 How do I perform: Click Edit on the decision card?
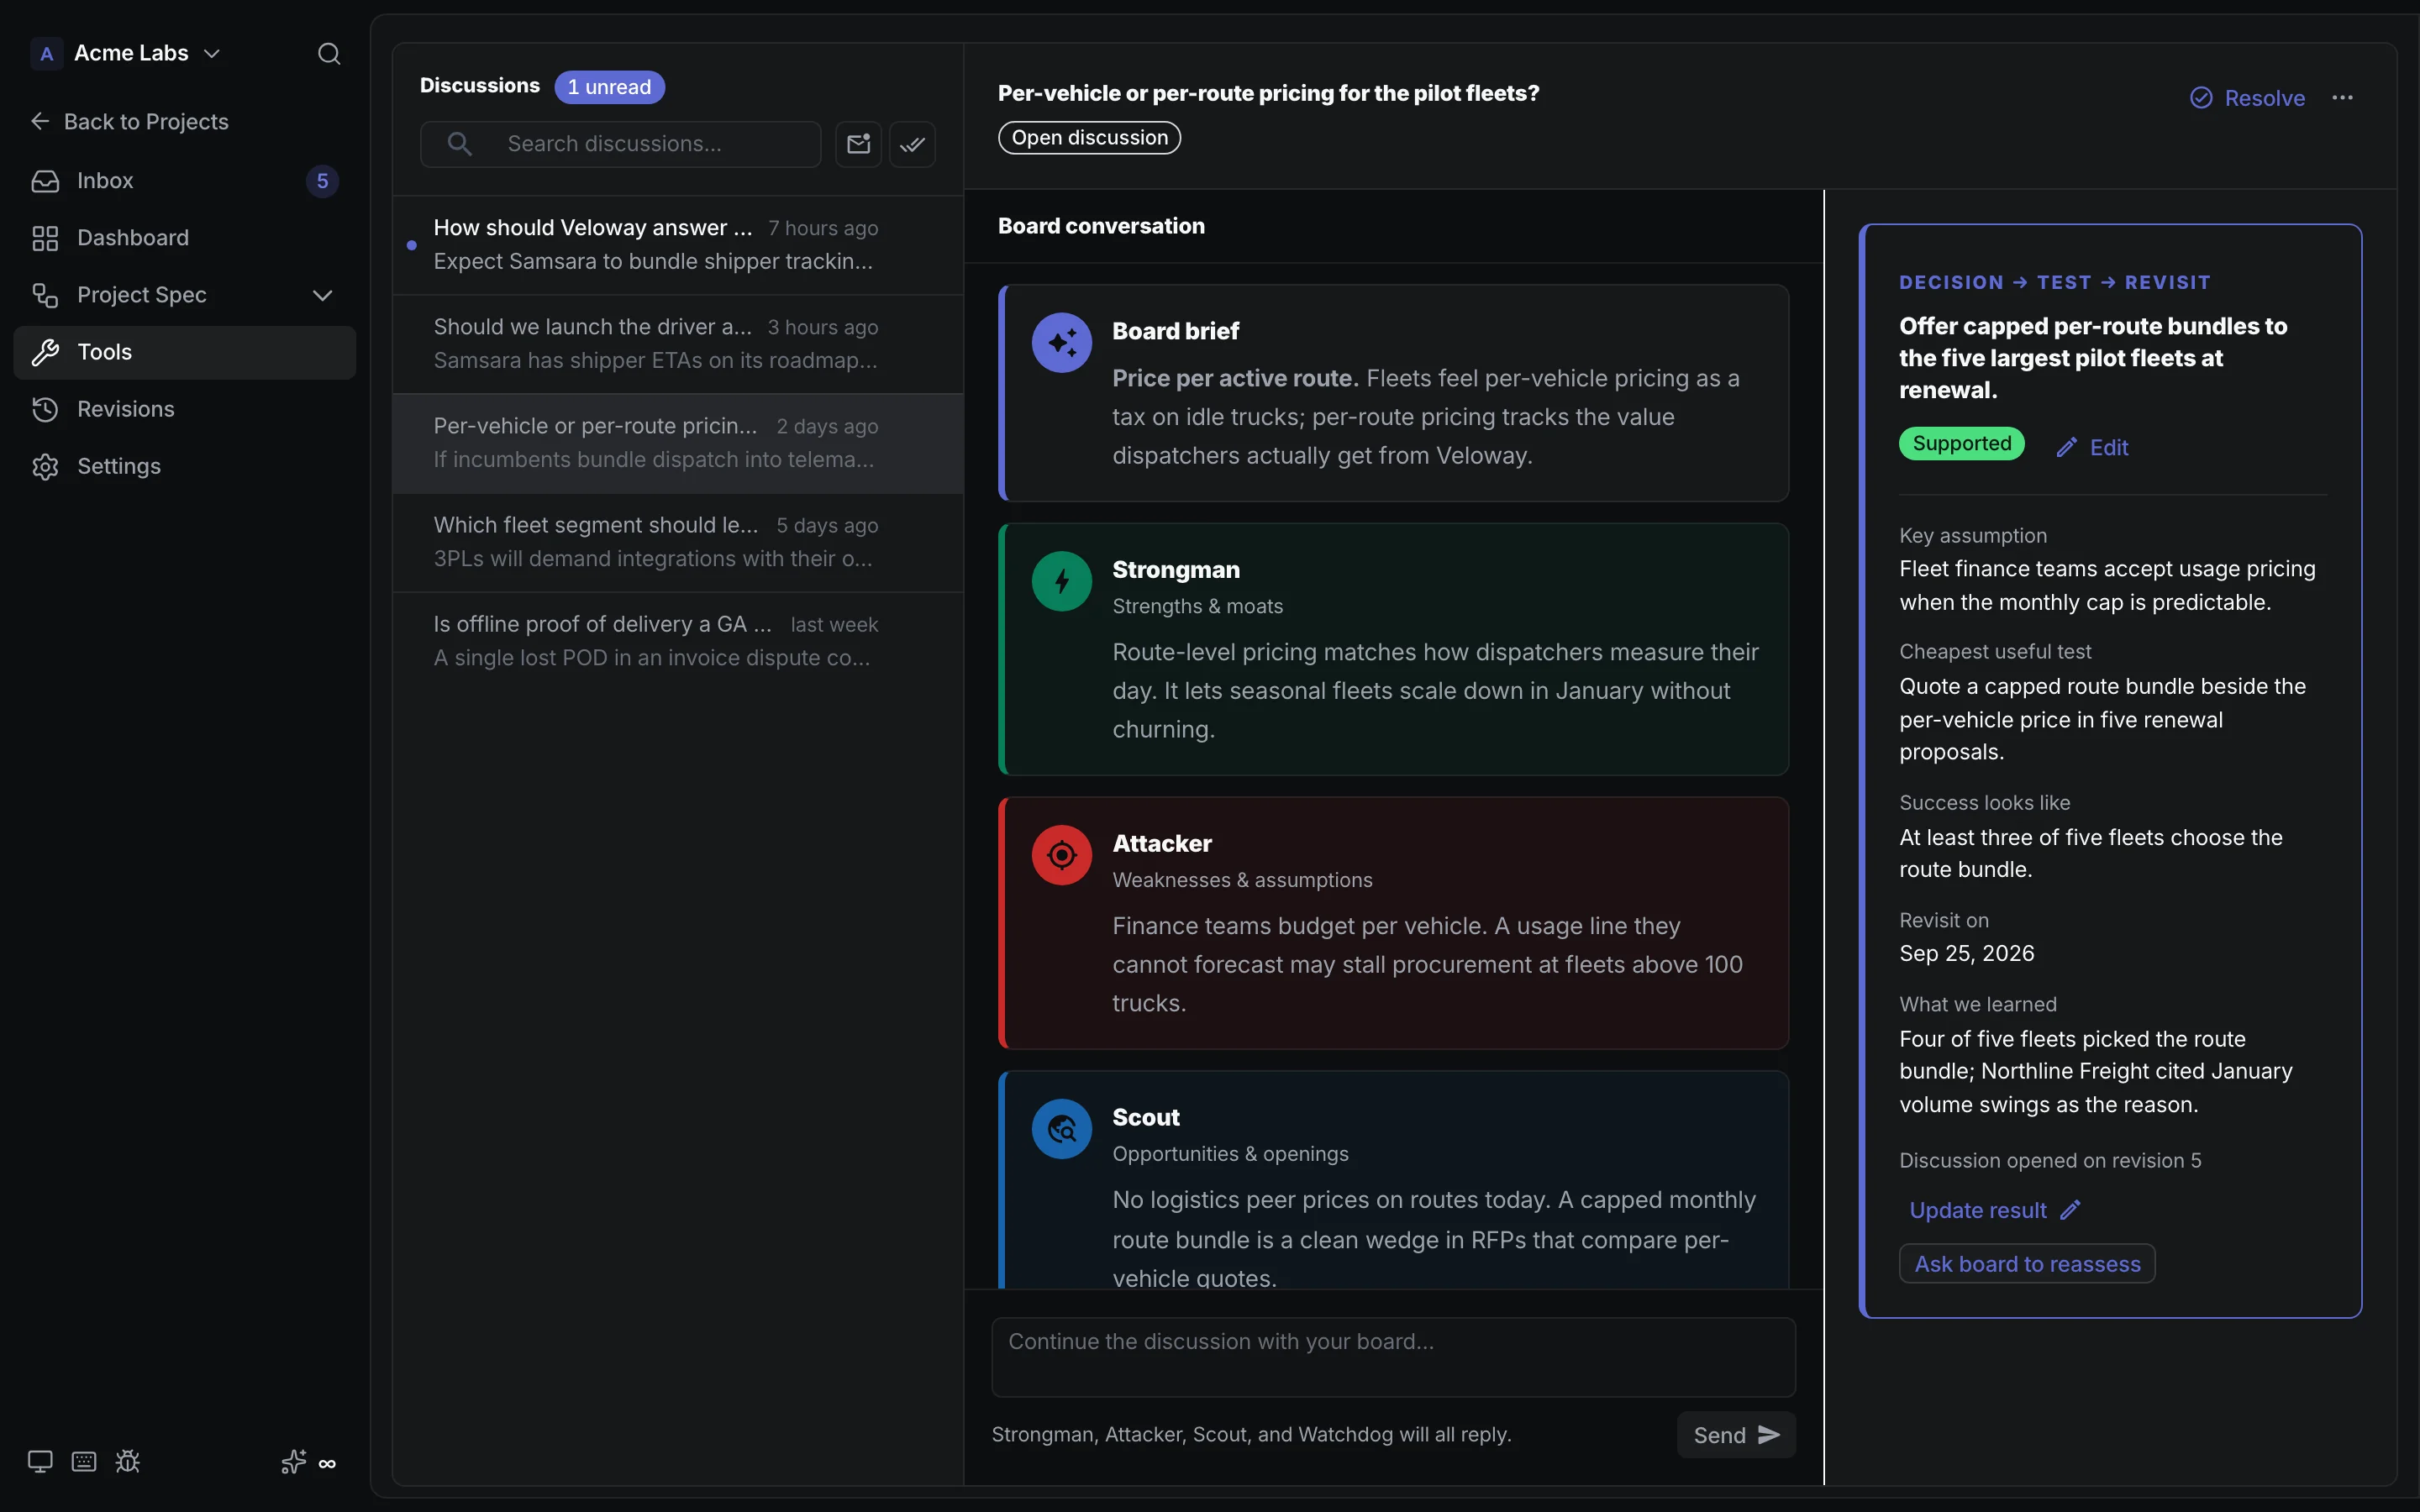click(2092, 447)
